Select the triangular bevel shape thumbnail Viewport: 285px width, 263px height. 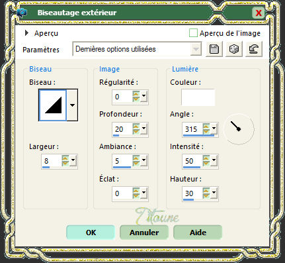point(53,105)
